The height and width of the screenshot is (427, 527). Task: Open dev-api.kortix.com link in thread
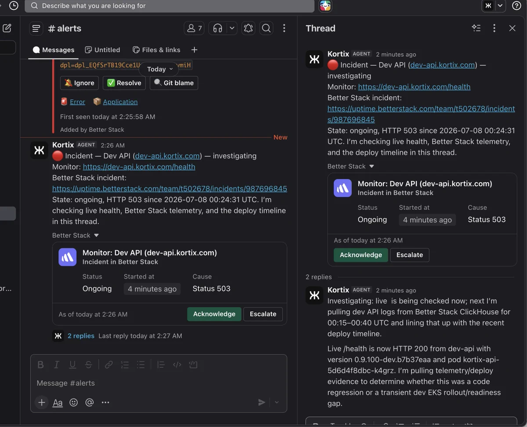(443, 65)
